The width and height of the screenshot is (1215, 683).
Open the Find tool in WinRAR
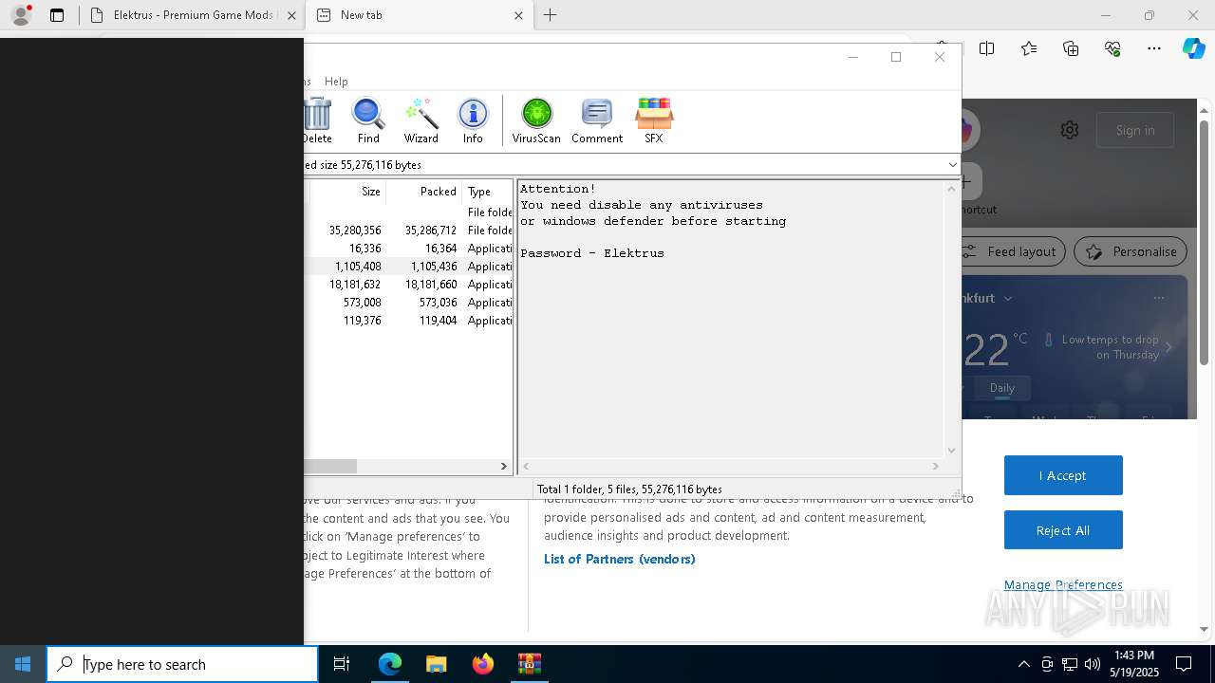pos(368,120)
